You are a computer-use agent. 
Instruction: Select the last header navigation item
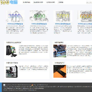(x=61, y=2)
